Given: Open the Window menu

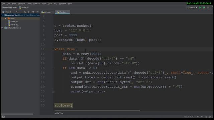Looking at the screenshot, I should 63,4.
